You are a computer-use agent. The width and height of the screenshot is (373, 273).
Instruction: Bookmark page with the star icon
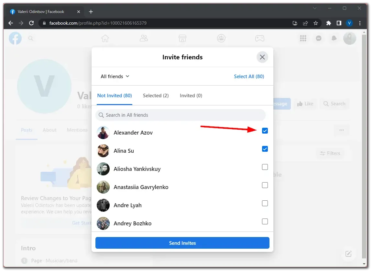click(315, 23)
